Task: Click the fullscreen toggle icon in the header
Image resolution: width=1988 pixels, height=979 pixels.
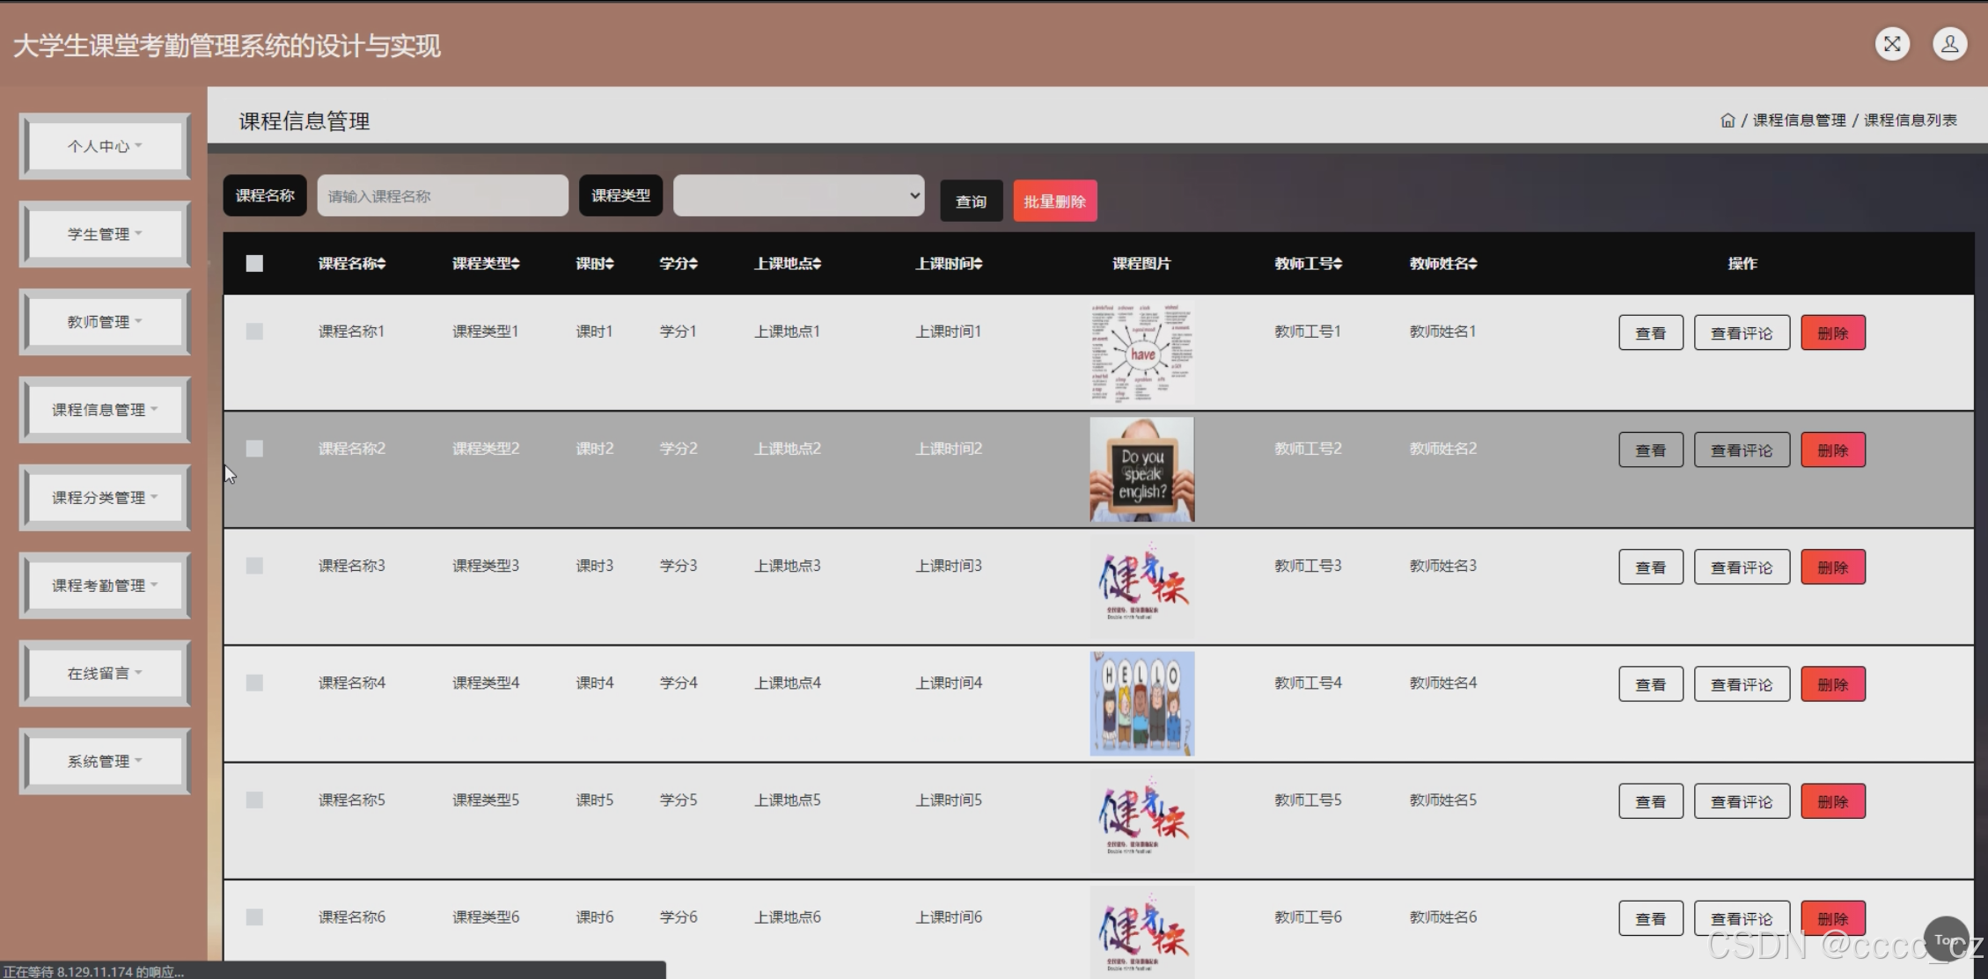Action: click(1892, 44)
